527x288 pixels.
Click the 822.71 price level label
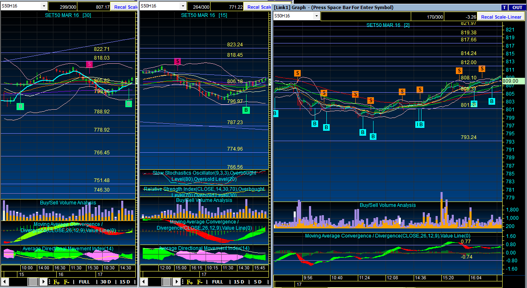click(x=101, y=49)
